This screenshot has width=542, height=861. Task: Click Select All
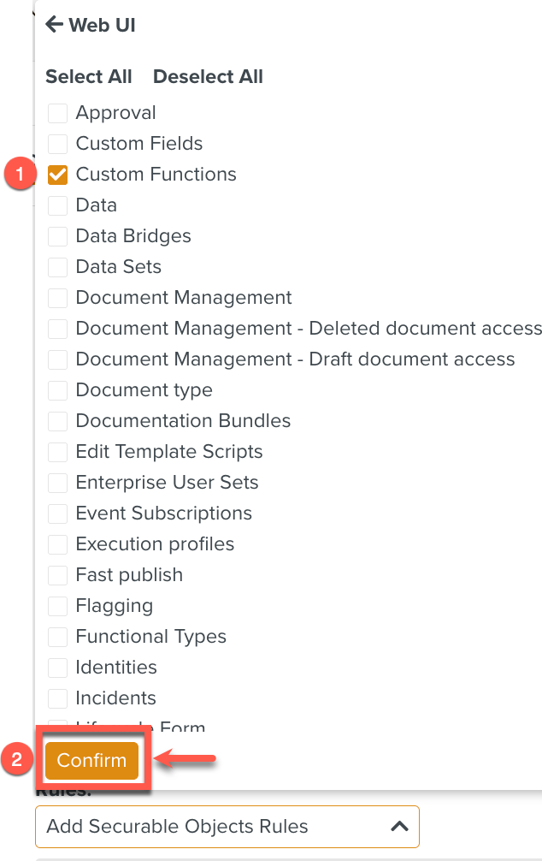[x=88, y=76]
